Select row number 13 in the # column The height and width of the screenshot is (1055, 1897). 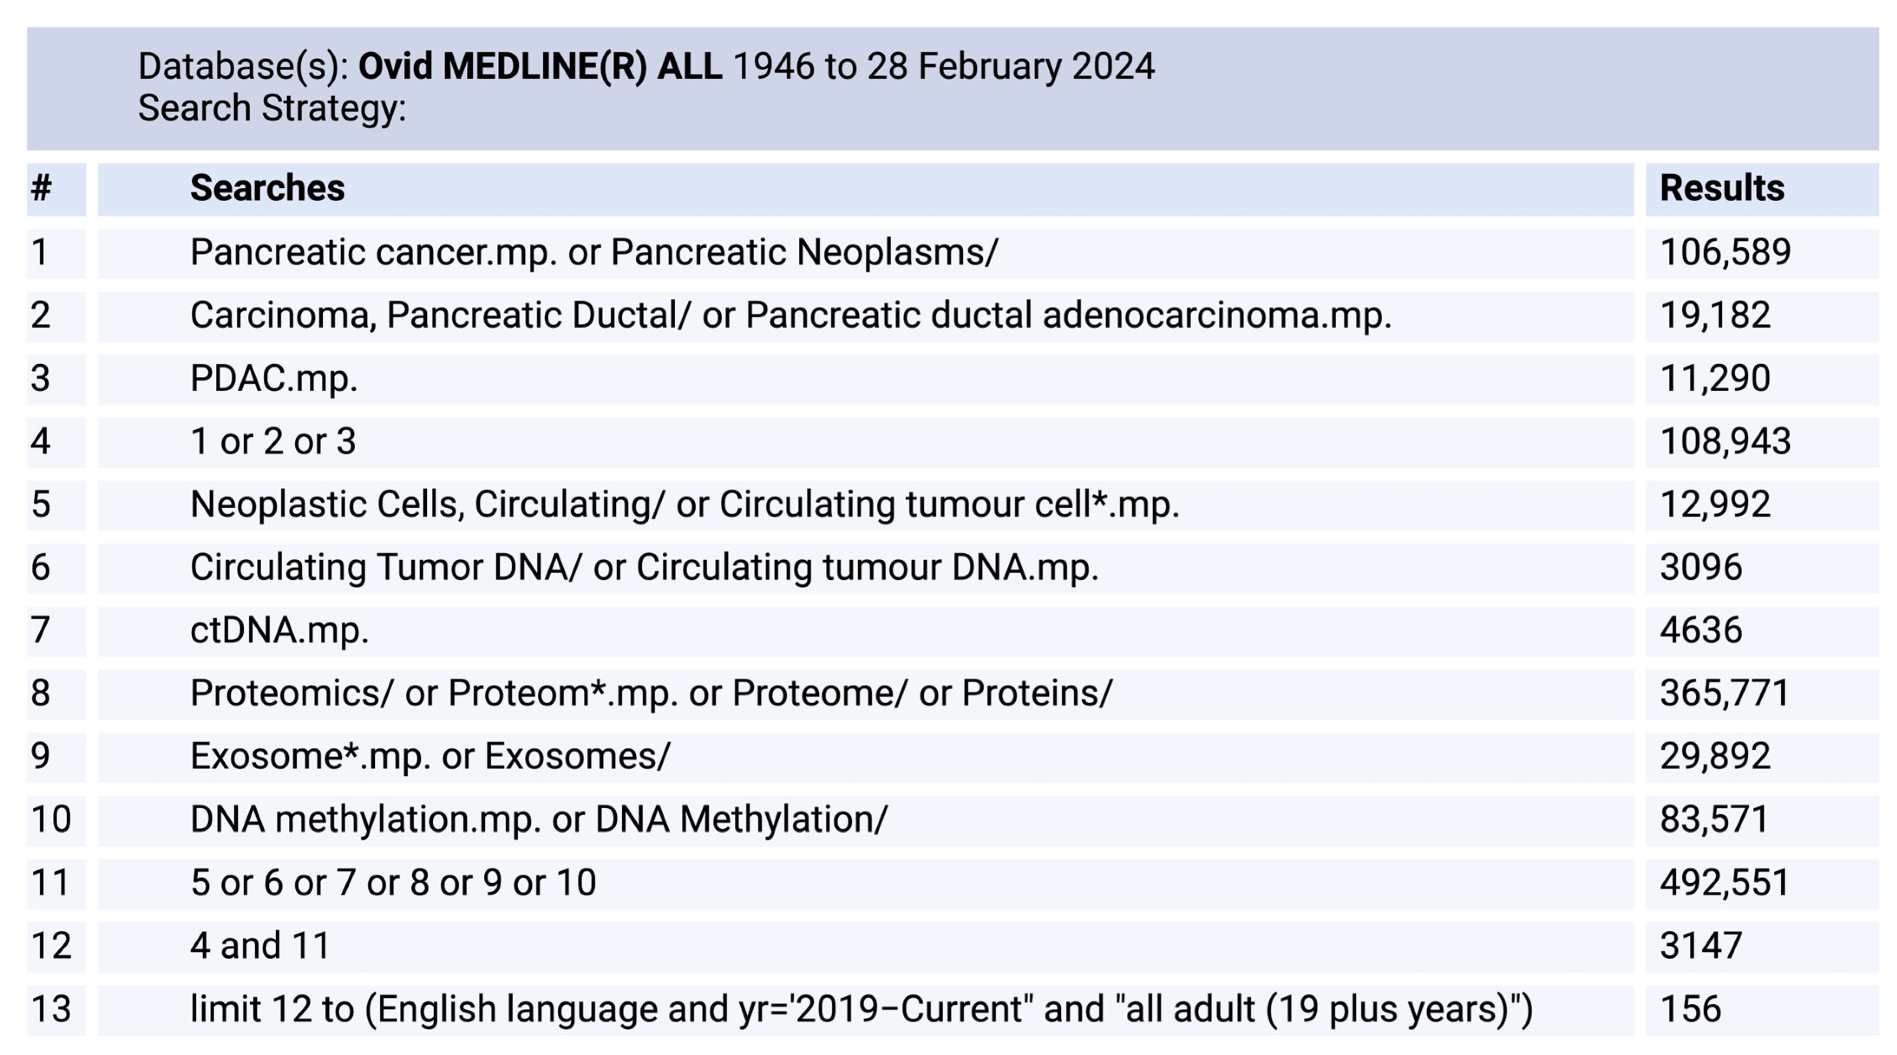[x=51, y=1009]
